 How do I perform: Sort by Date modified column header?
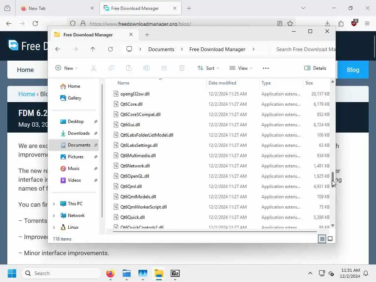pyautogui.click(x=222, y=83)
